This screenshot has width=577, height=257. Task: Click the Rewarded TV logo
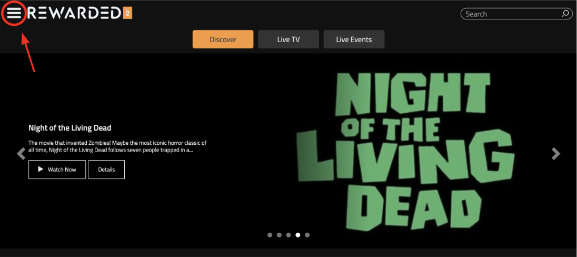point(80,14)
